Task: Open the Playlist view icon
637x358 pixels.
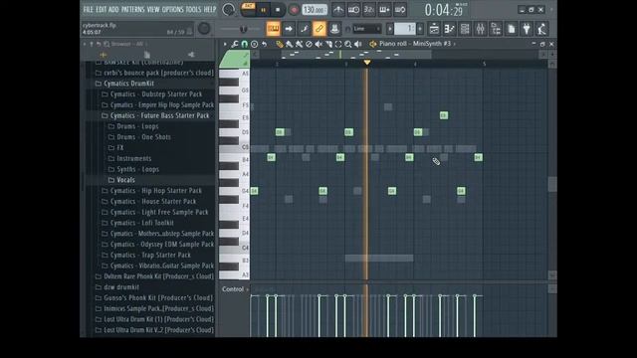Action: [x=434, y=29]
